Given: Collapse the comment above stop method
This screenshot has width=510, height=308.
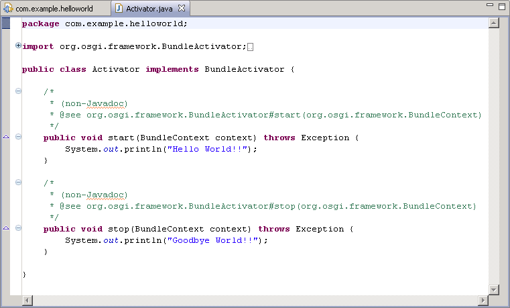Looking at the screenshot, I should pos(18,183).
